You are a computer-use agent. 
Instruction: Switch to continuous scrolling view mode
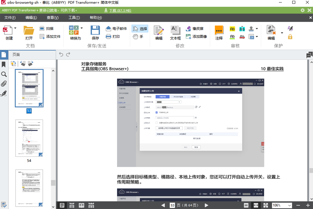(x=72, y=205)
